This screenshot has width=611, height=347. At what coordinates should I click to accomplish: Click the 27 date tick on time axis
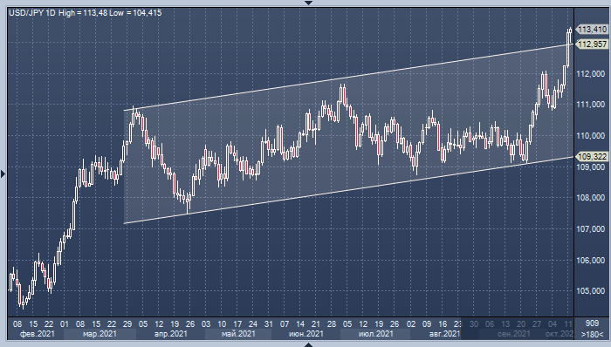(537, 323)
